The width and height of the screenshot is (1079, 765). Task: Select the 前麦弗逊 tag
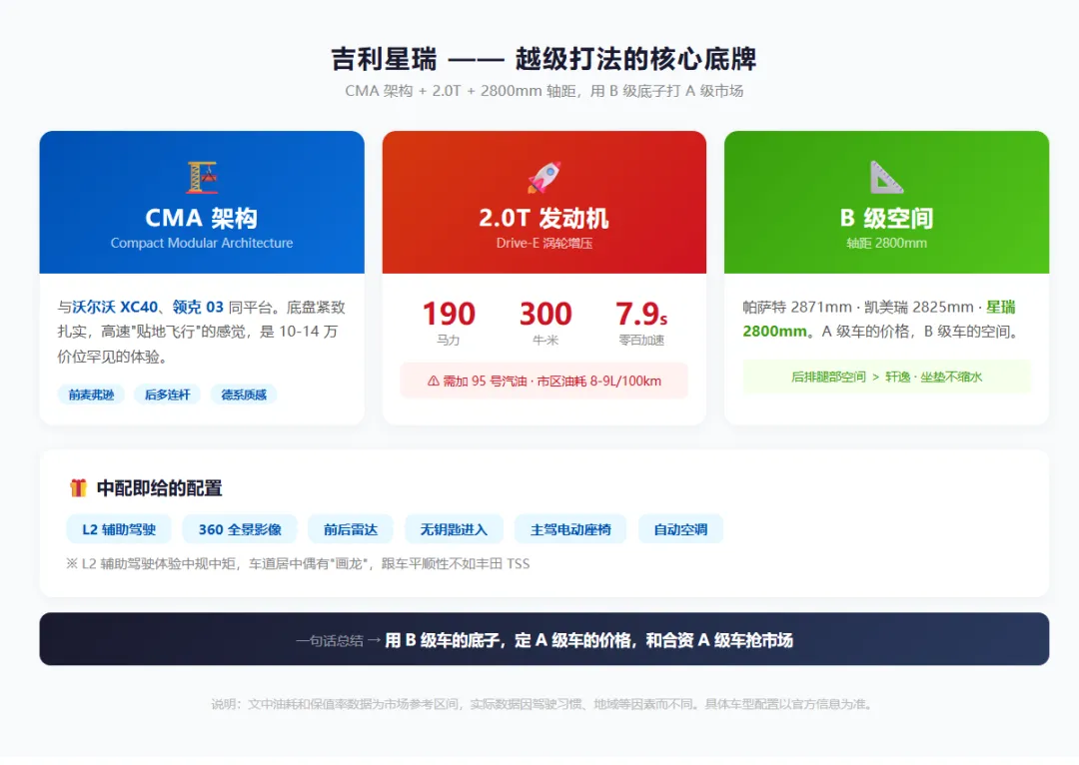[x=91, y=394]
